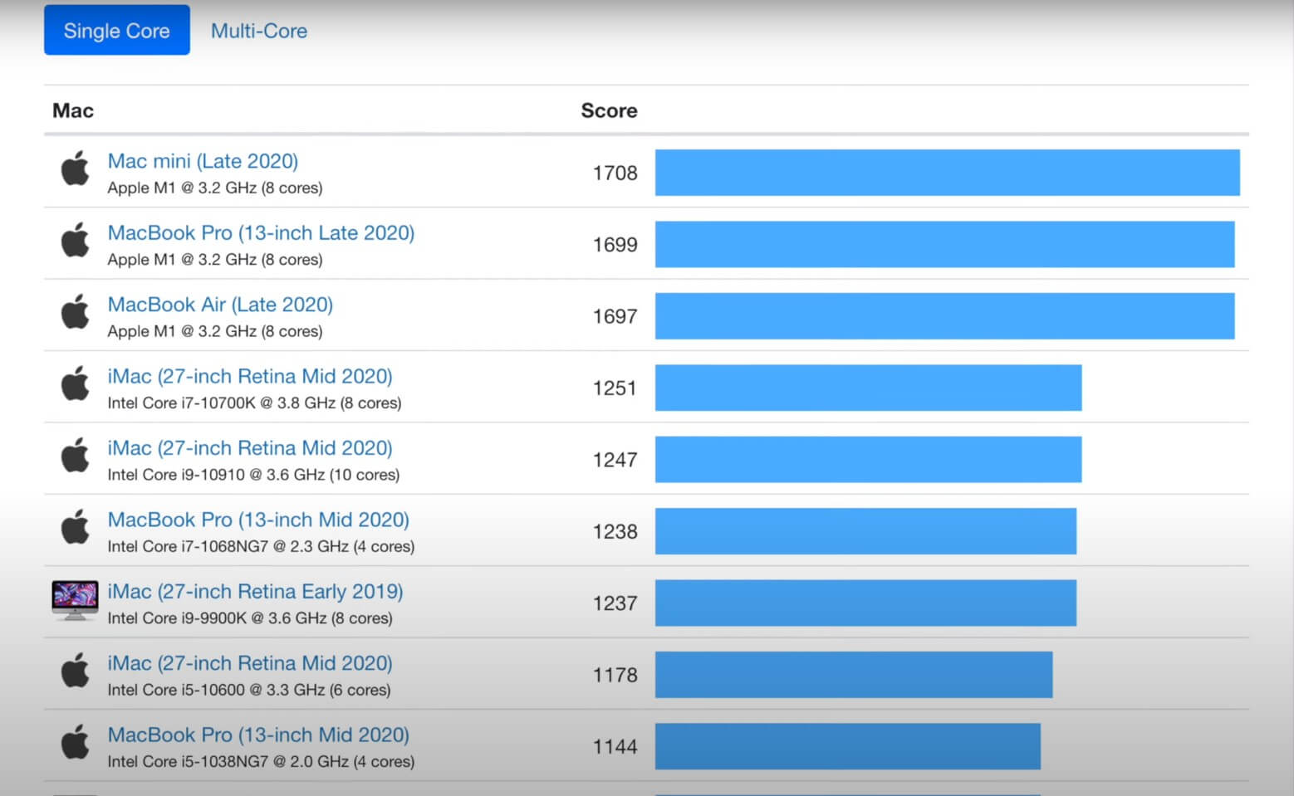Click the Intel Core i7-1068NG7 spec text
This screenshot has width=1294, height=796.
point(261,546)
